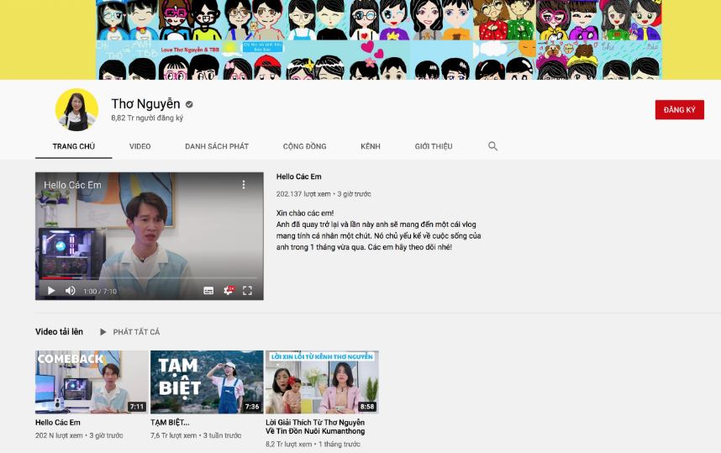Click the 1:00 / 7:10 time display

click(100, 291)
